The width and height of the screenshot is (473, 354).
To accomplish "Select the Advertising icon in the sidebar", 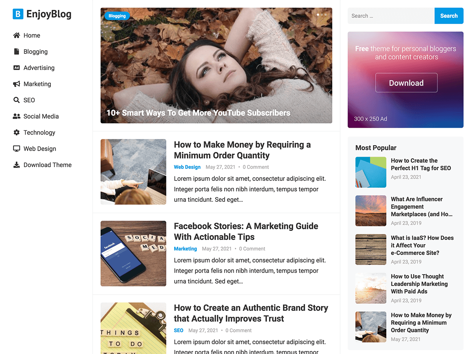I will (16, 67).
